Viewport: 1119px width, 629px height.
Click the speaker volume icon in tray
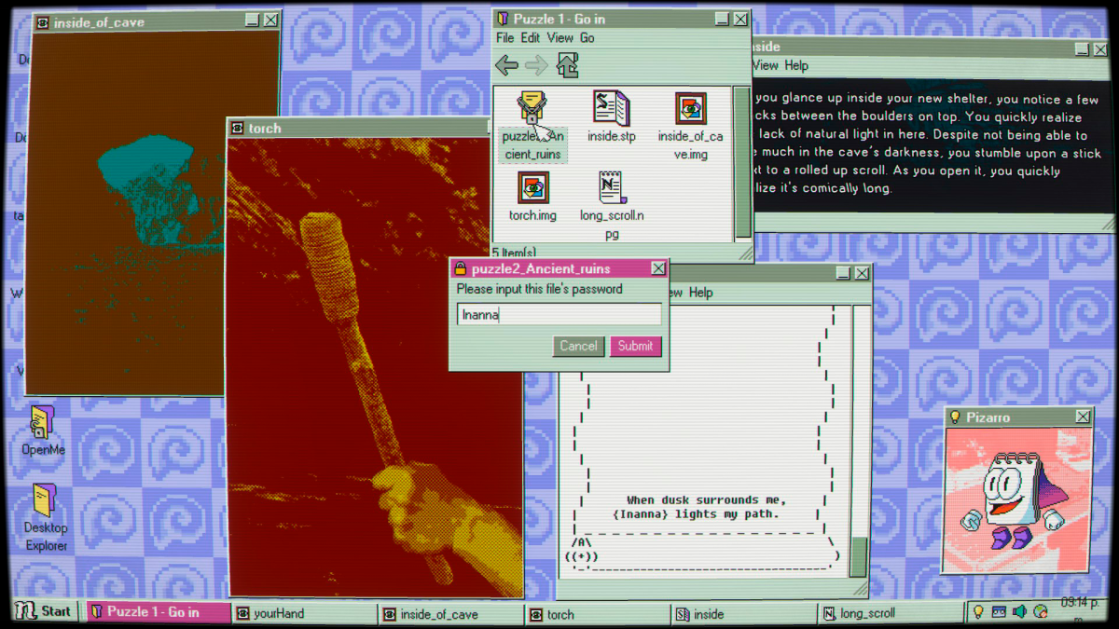click(x=1019, y=612)
